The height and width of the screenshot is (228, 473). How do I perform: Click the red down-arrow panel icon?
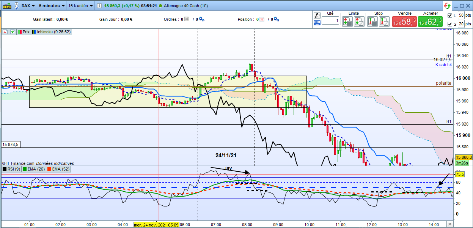(x=5, y=32)
